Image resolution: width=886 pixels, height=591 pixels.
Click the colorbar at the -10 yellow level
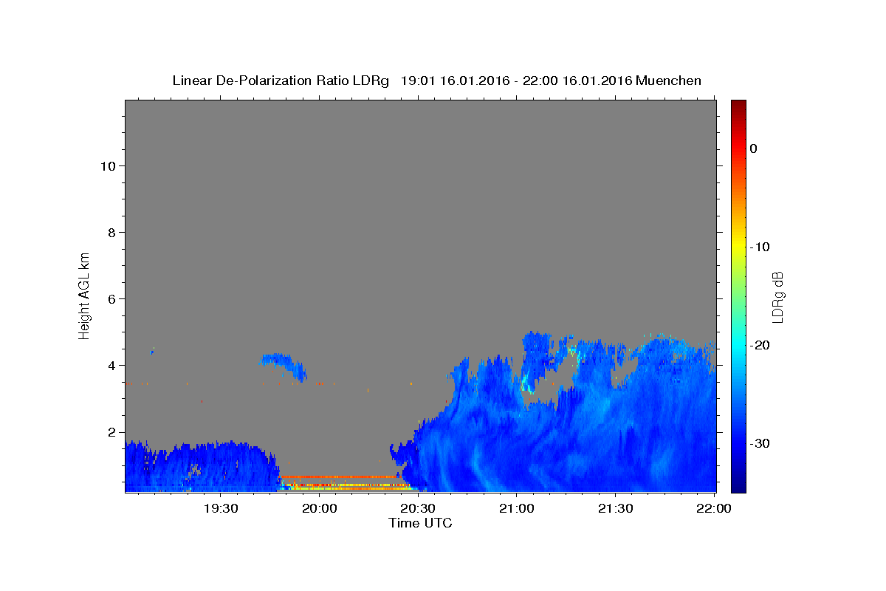(738, 247)
